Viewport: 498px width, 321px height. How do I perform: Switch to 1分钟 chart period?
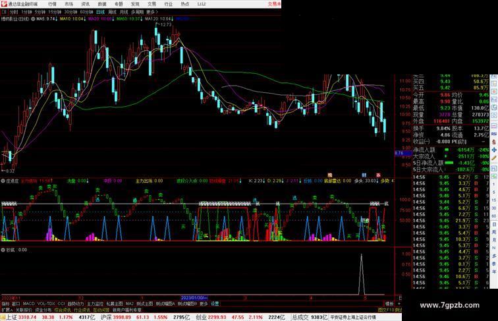tap(26, 12)
